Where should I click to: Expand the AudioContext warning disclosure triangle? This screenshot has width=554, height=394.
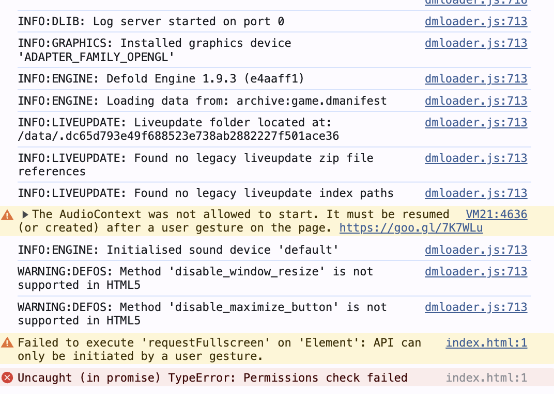click(x=25, y=215)
